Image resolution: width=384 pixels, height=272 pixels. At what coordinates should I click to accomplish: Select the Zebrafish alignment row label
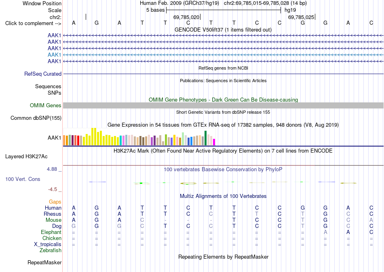click(x=51, y=251)
